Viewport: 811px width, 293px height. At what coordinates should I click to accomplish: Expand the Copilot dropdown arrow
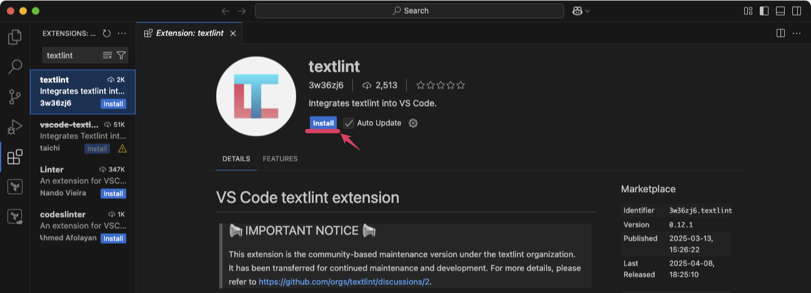(587, 11)
